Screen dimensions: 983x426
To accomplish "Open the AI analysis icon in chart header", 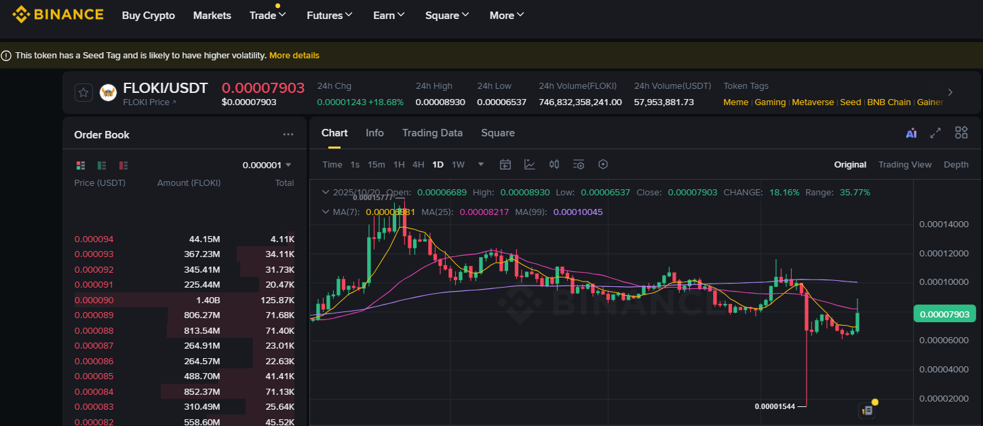I will (x=911, y=133).
